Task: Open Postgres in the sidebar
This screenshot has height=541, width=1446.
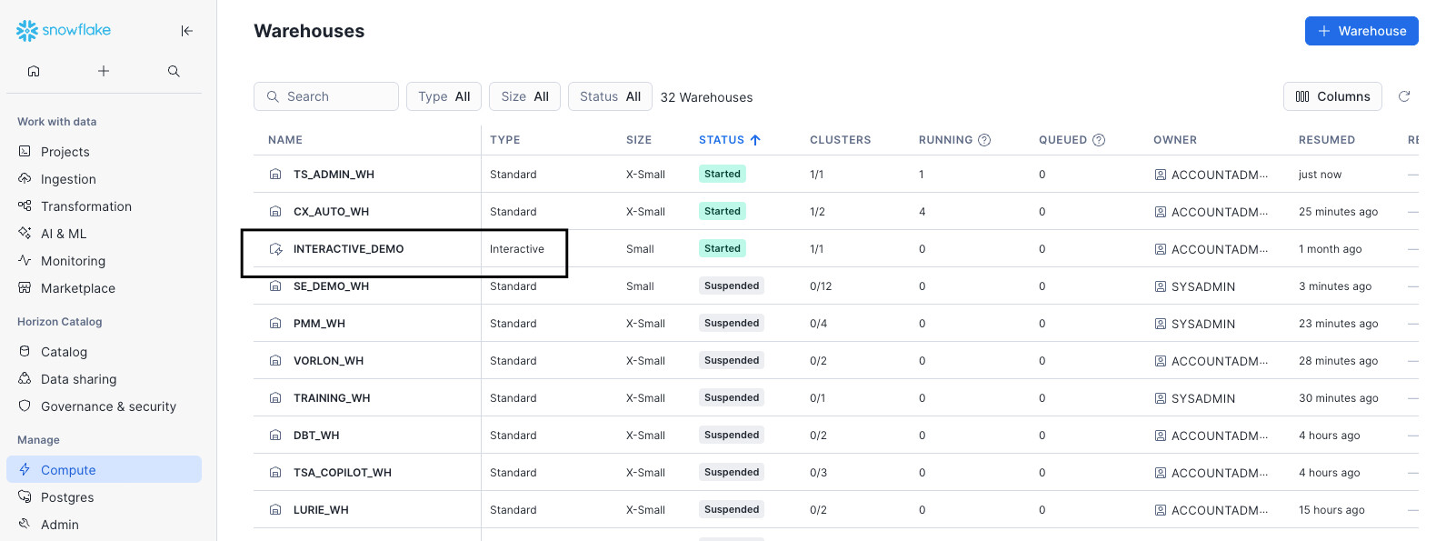Action: (104, 497)
